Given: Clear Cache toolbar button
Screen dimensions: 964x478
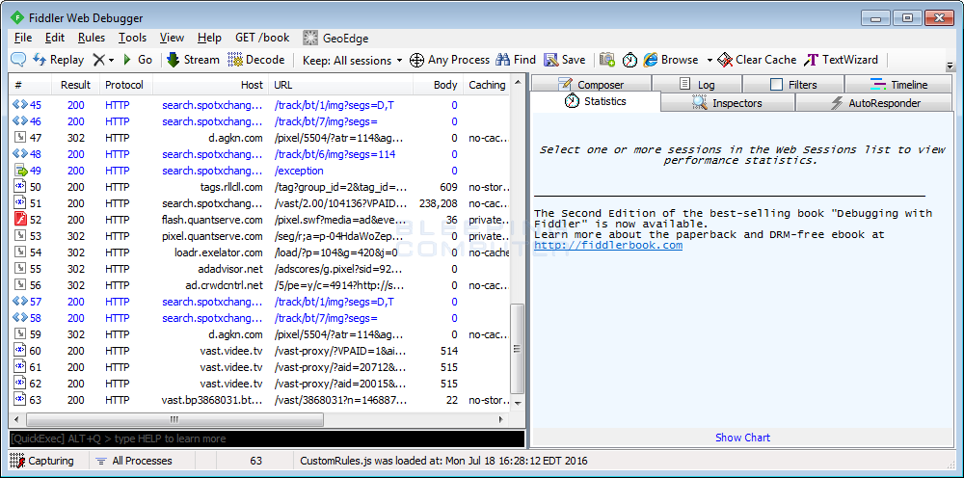Looking at the screenshot, I should (758, 60).
